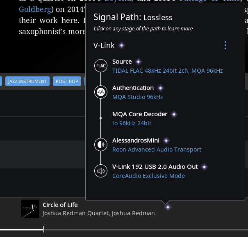
Task: Click the V-Link 192 USB 2.0 Audio Out heading
Action: tap(155, 167)
